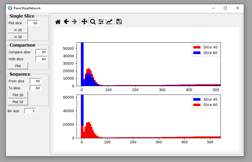Viewport: 252px width, 162px height.
Task: Open Configure subplots settings
Action: pos(101,22)
